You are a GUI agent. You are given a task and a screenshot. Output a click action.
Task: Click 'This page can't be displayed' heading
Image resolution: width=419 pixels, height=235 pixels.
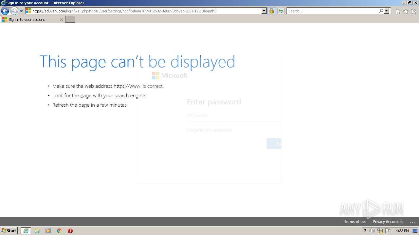pyautogui.click(x=137, y=62)
